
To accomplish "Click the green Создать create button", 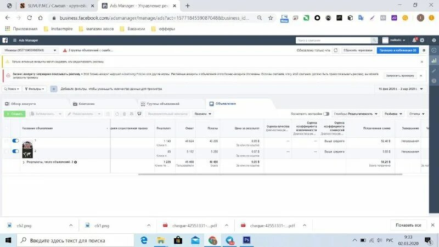I will click(x=15, y=114).
